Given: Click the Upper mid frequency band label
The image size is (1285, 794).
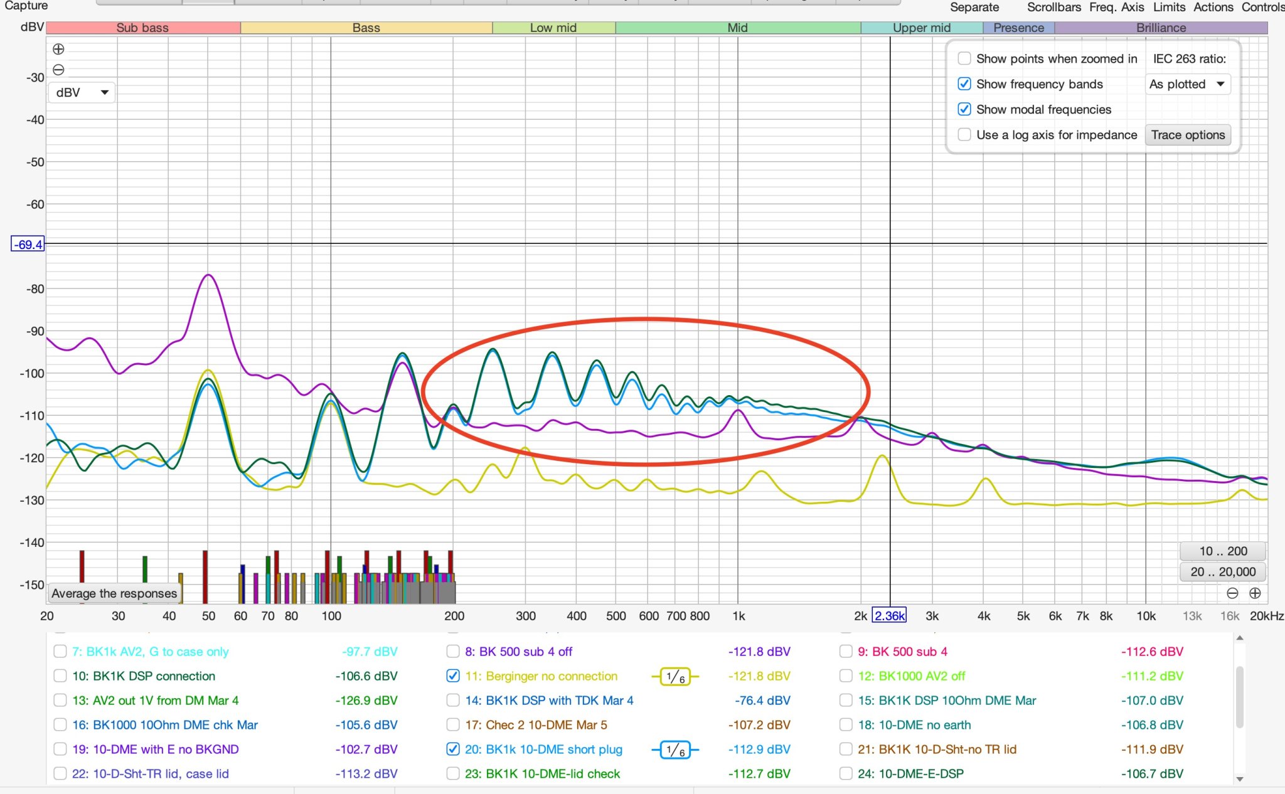Looking at the screenshot, I should (922, 28).
